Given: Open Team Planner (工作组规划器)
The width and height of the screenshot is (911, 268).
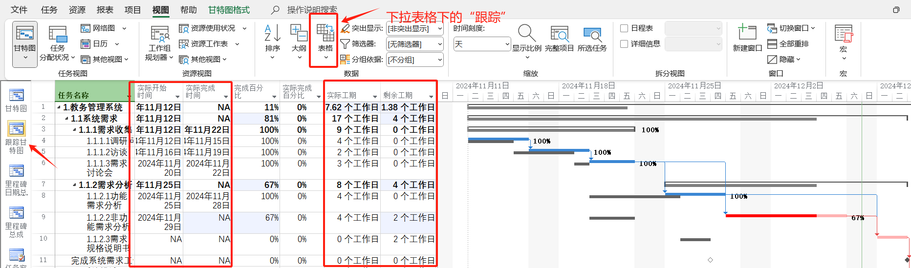Looking at the screenshot, I should tap(159, 44).
